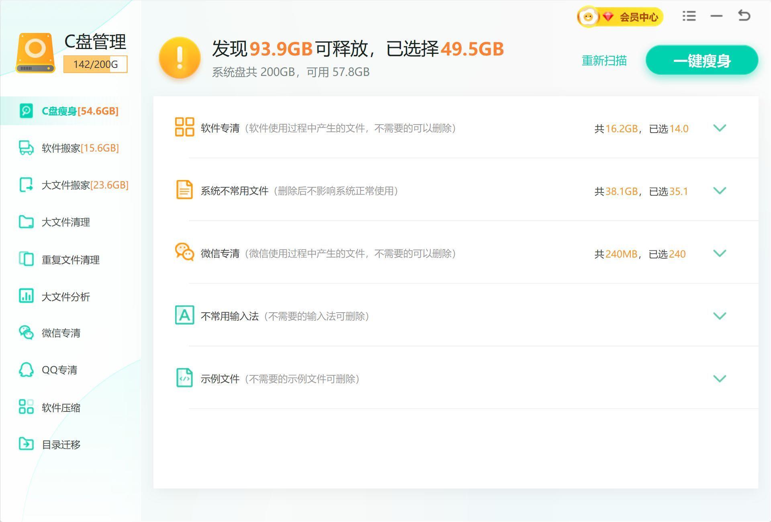
Task: Click the 微信专清 row title in list
Action: pos(220,254)
